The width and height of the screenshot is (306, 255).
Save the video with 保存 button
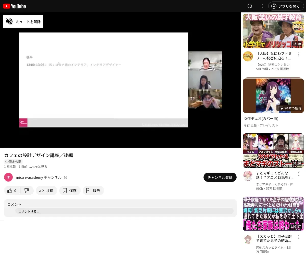point(70,190)
